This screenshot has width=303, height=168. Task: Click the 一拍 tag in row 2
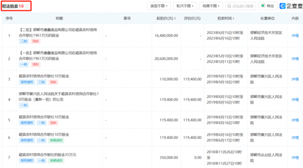pyautogui.click(x=24, y=64)
